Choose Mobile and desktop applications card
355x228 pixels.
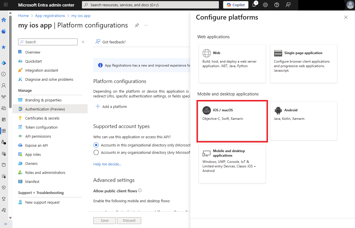[232, 164]
